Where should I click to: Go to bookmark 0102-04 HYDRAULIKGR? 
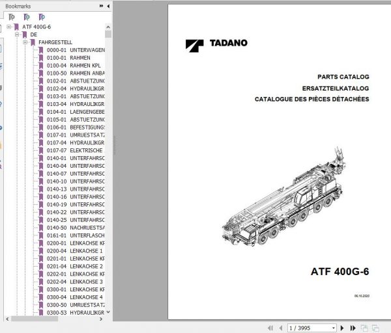(76, 88)
